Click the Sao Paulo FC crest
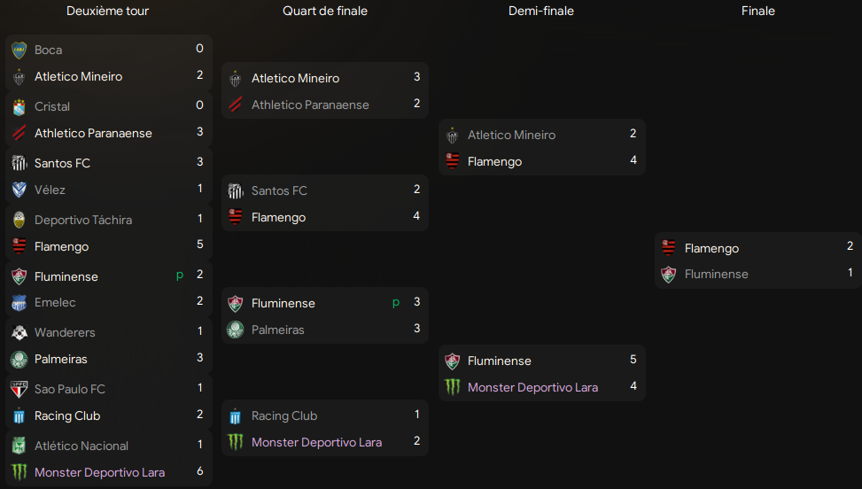 (x=19, y=389)
